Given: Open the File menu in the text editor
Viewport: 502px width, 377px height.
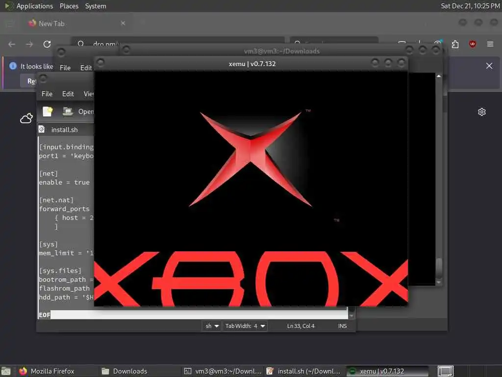Looking at the screenshot, I should pyautogui.click(x=47, y=94).
